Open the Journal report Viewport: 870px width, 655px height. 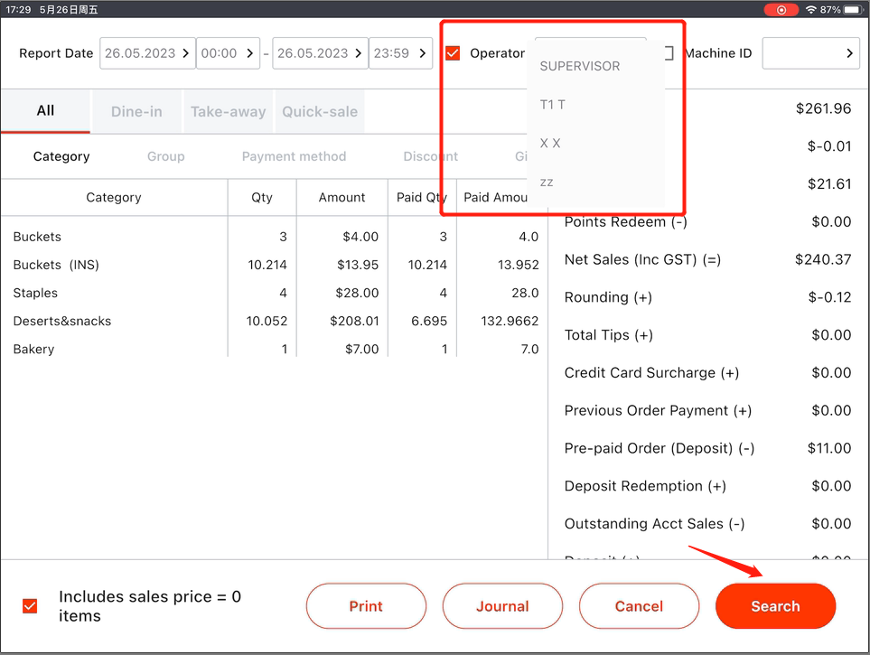pyautogui.click(x=502, y=606)
